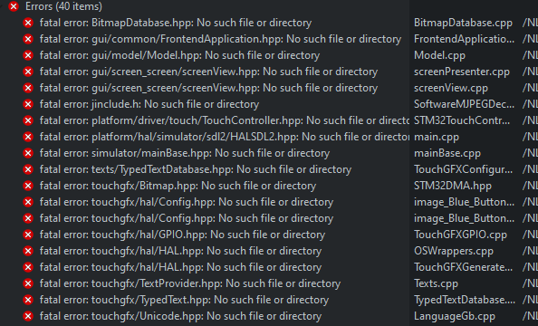This screenshot has width=538, height=326.
Task: Select the TouchController.hpp fatal error entry
Action: coord(225,120)
